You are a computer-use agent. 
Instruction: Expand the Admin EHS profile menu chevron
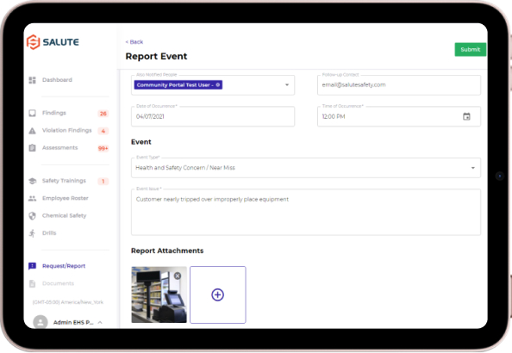[100, 322]
